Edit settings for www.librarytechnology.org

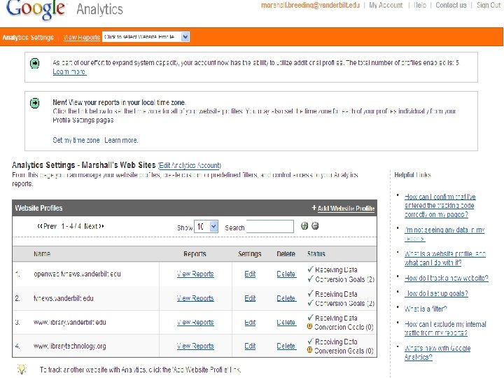250,346
